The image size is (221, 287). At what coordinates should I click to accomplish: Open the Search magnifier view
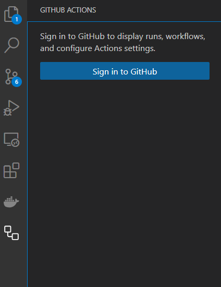tap(11, 45)
